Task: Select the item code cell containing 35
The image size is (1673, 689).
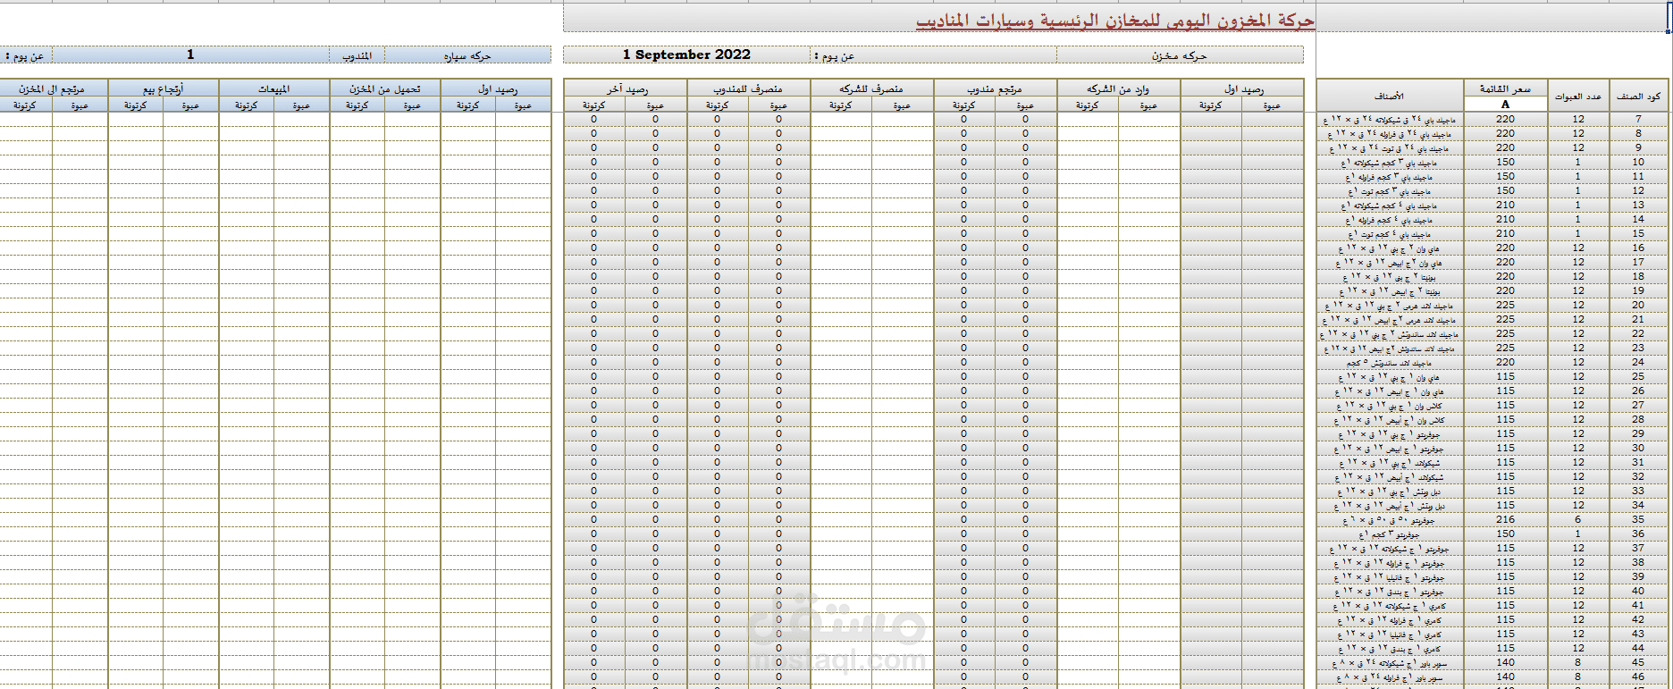Action: pos(1638,519)
